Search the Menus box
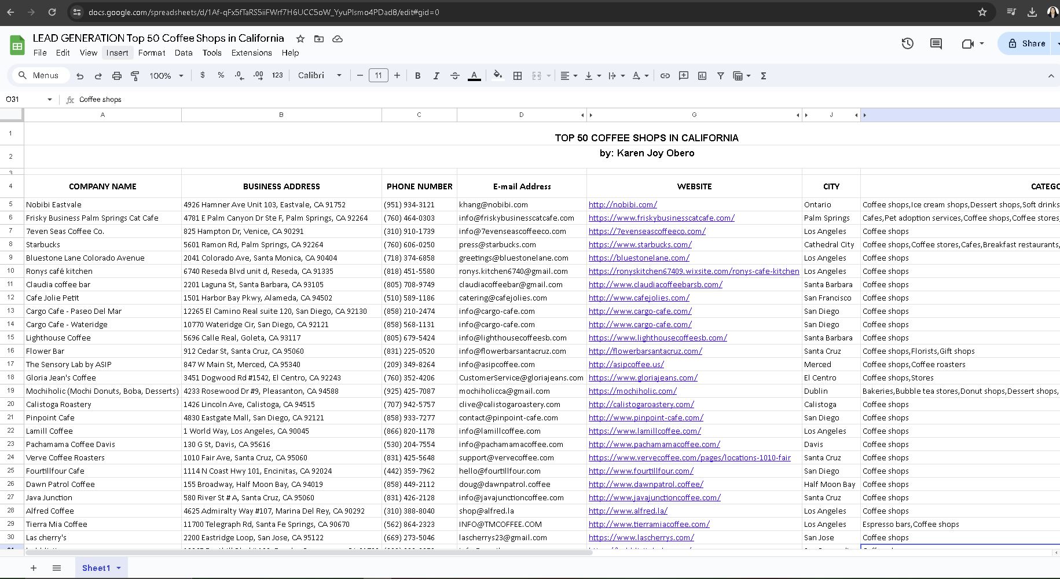Image resolution: width=1060 pixels, height=579 pixels. tap(41, 75)
